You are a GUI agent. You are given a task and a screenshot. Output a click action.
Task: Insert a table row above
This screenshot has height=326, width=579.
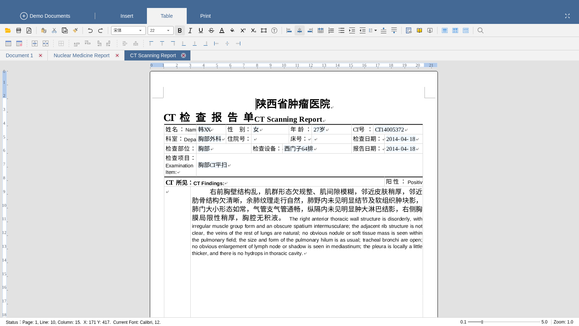[x=77, y=43]
